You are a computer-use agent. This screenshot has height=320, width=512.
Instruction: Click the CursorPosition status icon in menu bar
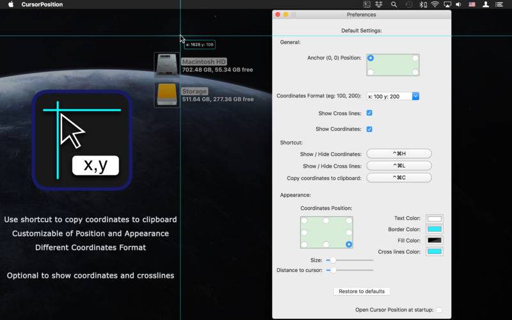(367, 4)
